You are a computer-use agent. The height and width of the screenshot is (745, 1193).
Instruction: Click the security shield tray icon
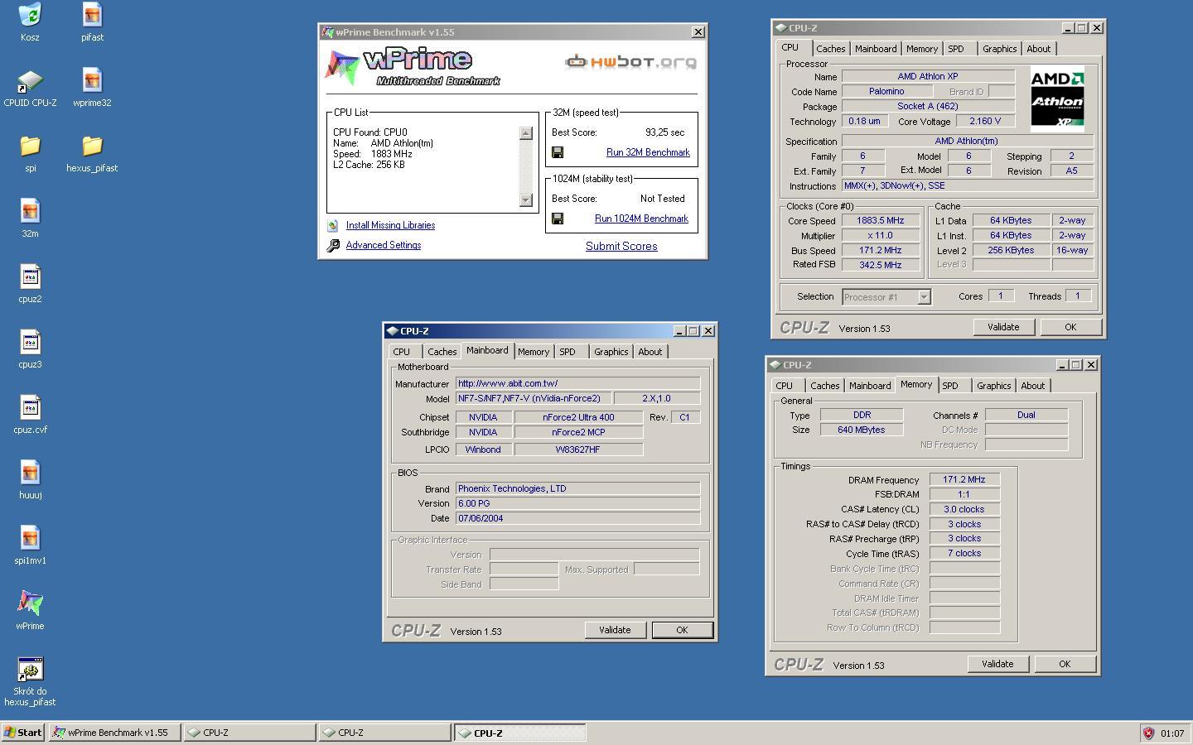click(x=1148, y=733)
